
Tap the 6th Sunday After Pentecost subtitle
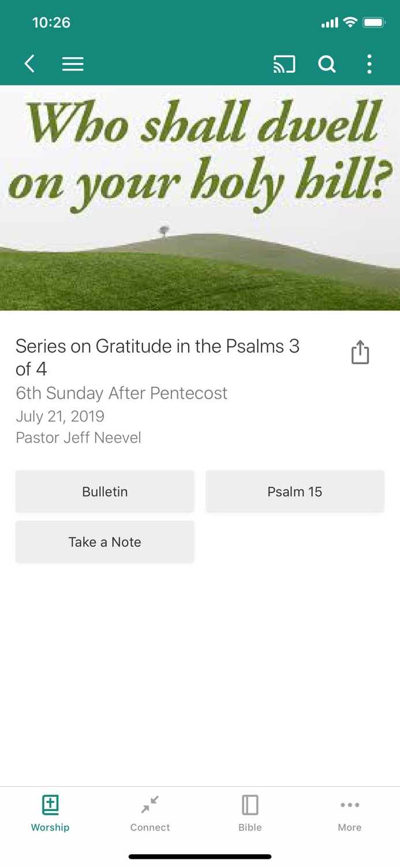click(121, 393)
